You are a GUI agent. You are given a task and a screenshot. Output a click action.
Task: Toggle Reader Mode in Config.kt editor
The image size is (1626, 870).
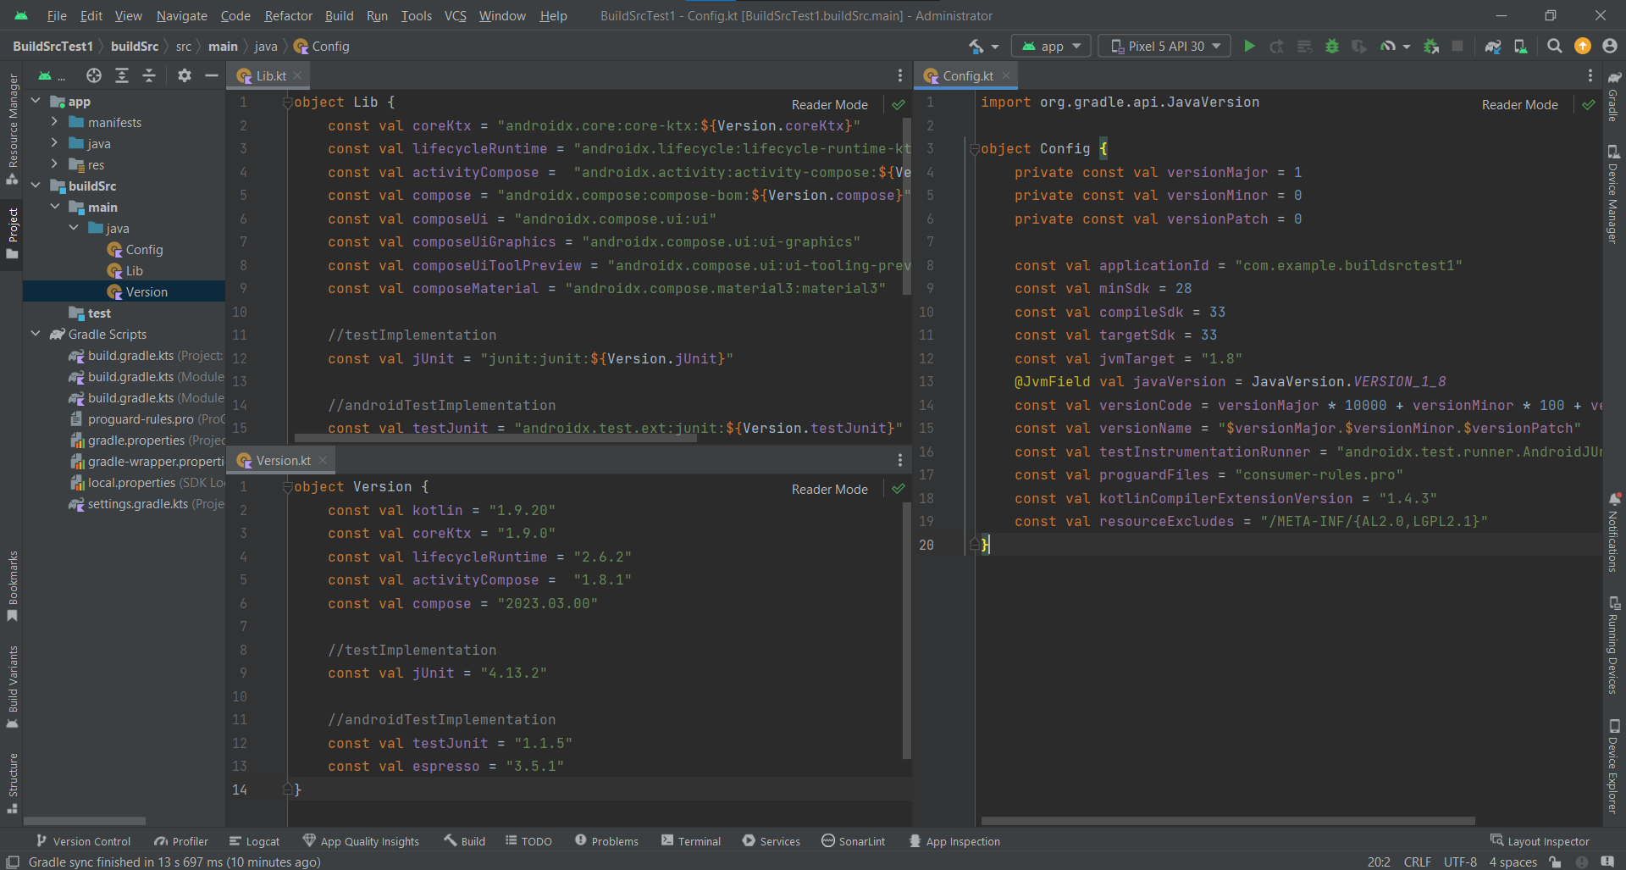coord(1519,105)
